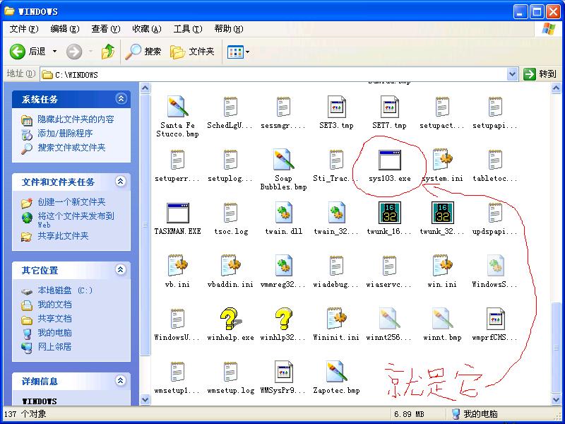Select the Wininit.ini file icon
Image resolution: width=565 pixels, height=424 pixels.
coord(337,319)
